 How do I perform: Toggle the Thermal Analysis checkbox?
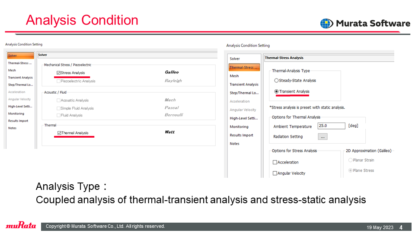[x=59, y=133]
